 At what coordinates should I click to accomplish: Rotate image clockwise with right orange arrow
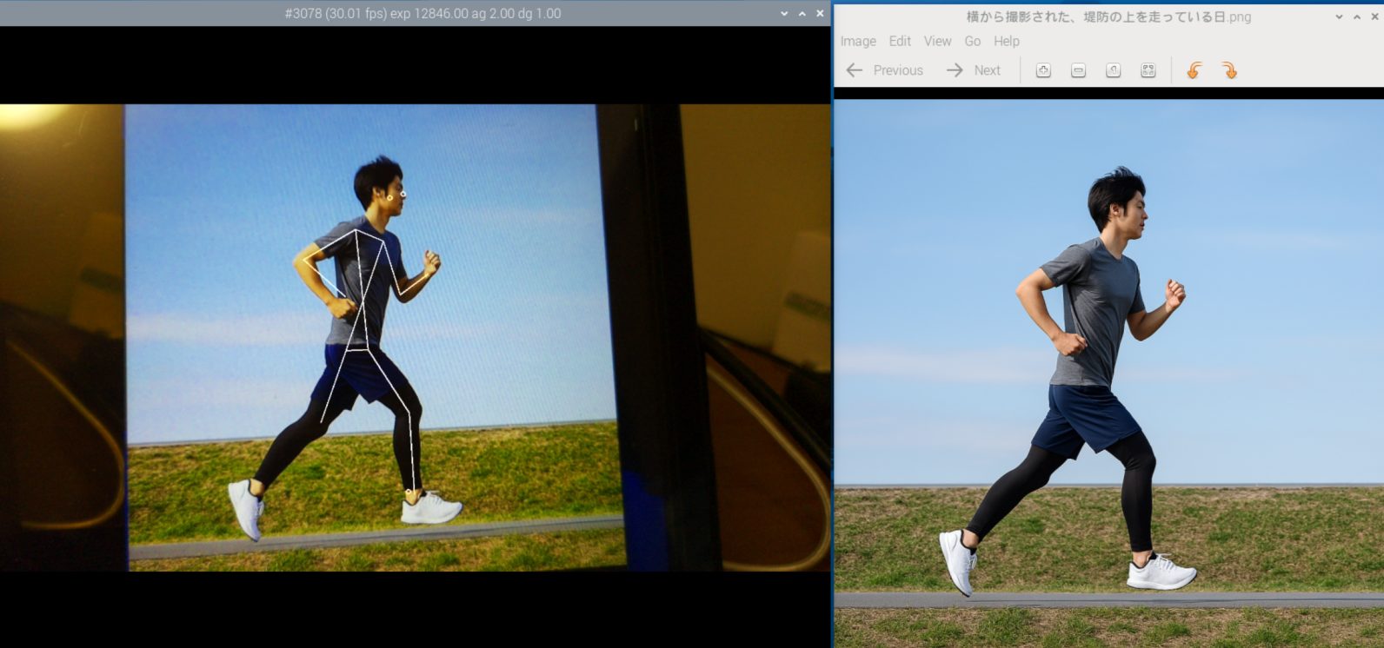click(x=1229, y=70)
